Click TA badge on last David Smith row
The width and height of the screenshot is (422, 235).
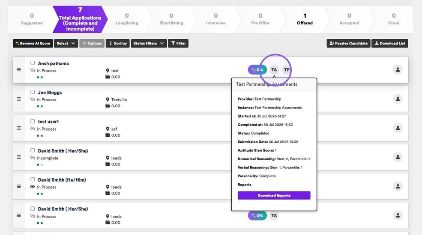coord(274,215)
